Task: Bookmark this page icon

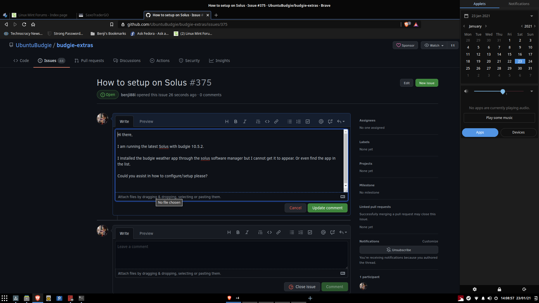Action: pyautogui.click(x=112, y=24)
